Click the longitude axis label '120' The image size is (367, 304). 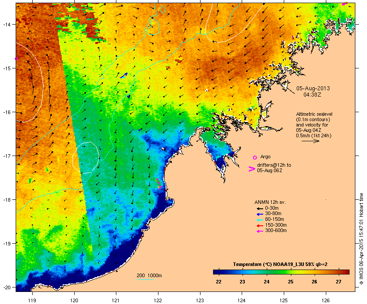click(x=74, y=300)
